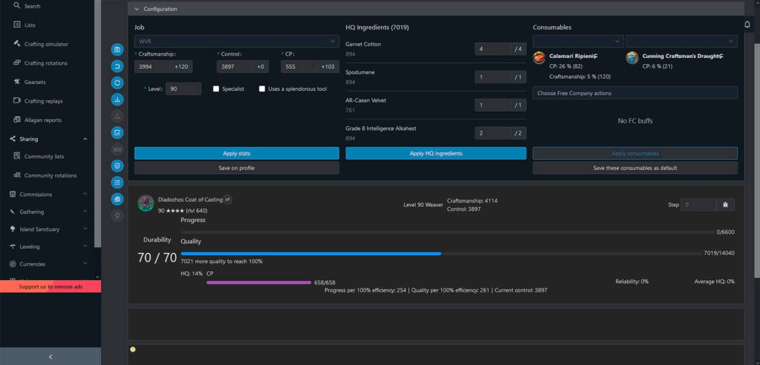Export rotation as in-game macro via XIV icon

117,149
